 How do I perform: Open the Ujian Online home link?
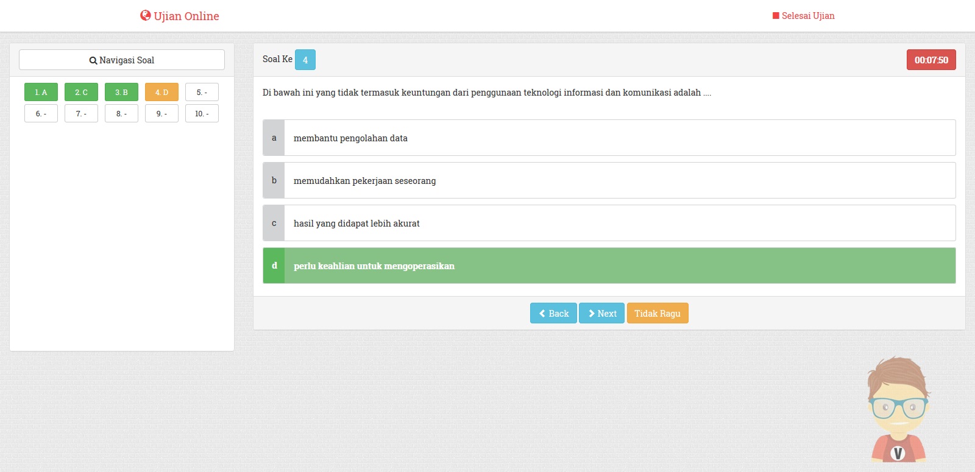click(186, 16)
